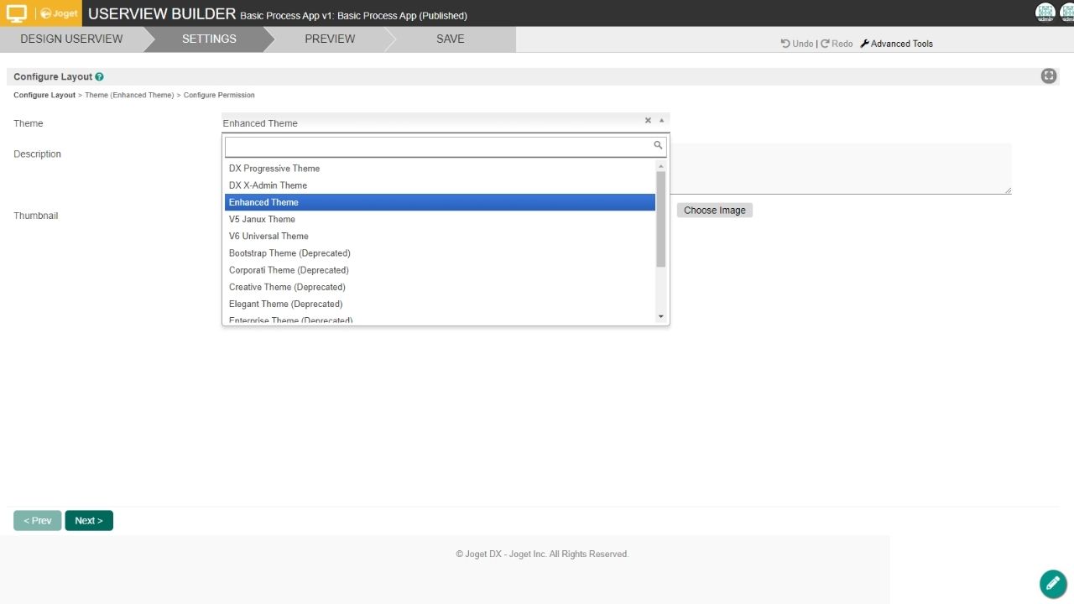Choose V6 Universal Theme from list
The width and height of the screenshot is (1074, 604).
(x=268, y=237)
